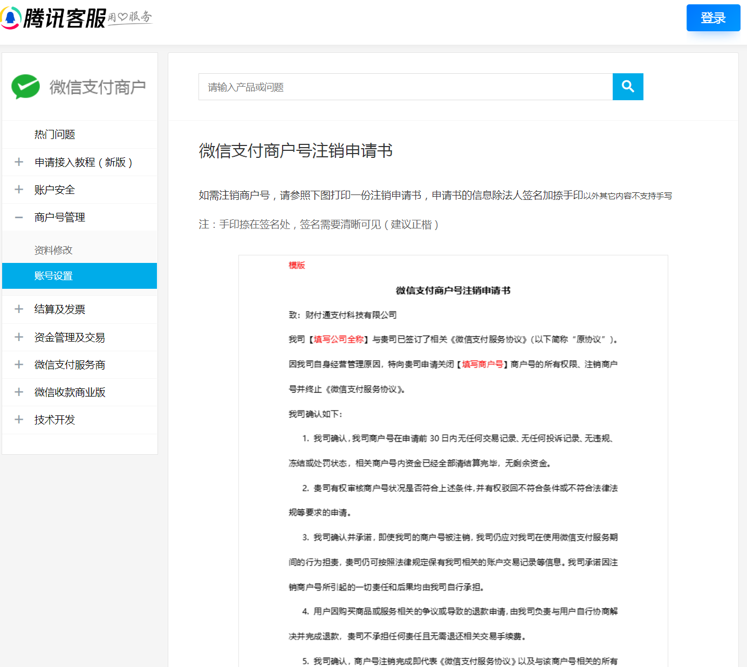The image size is (747, 667).
Task: Click 致：财付通支付科技有限公司 line
Action: pyautogui.click(x=342, y=315)
